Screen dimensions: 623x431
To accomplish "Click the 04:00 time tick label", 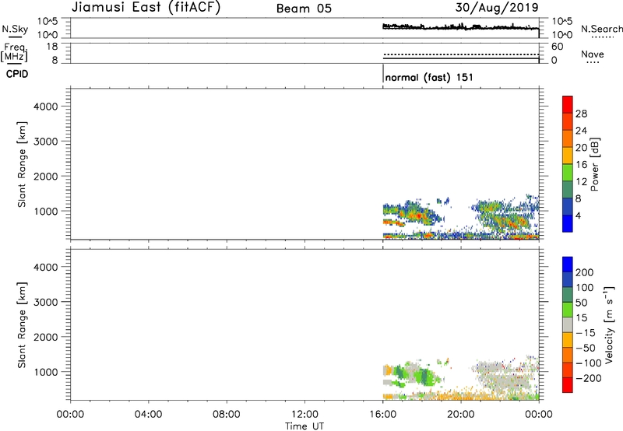I will [x=149, y=415].
